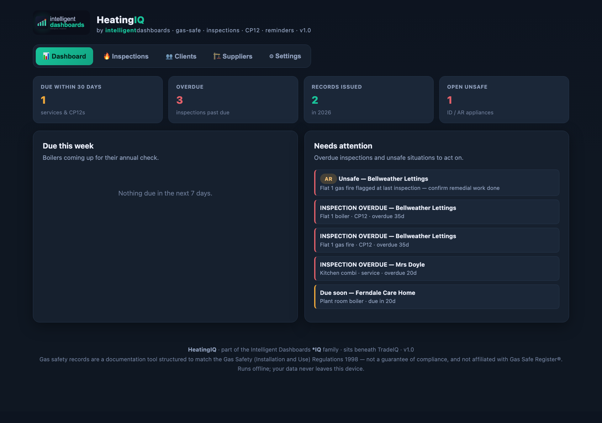Viewport: 602px width, 423px height.
Task: Click 'Overdue inspections and unsafe situations' subtitle
Action: [x=389, y=158]
